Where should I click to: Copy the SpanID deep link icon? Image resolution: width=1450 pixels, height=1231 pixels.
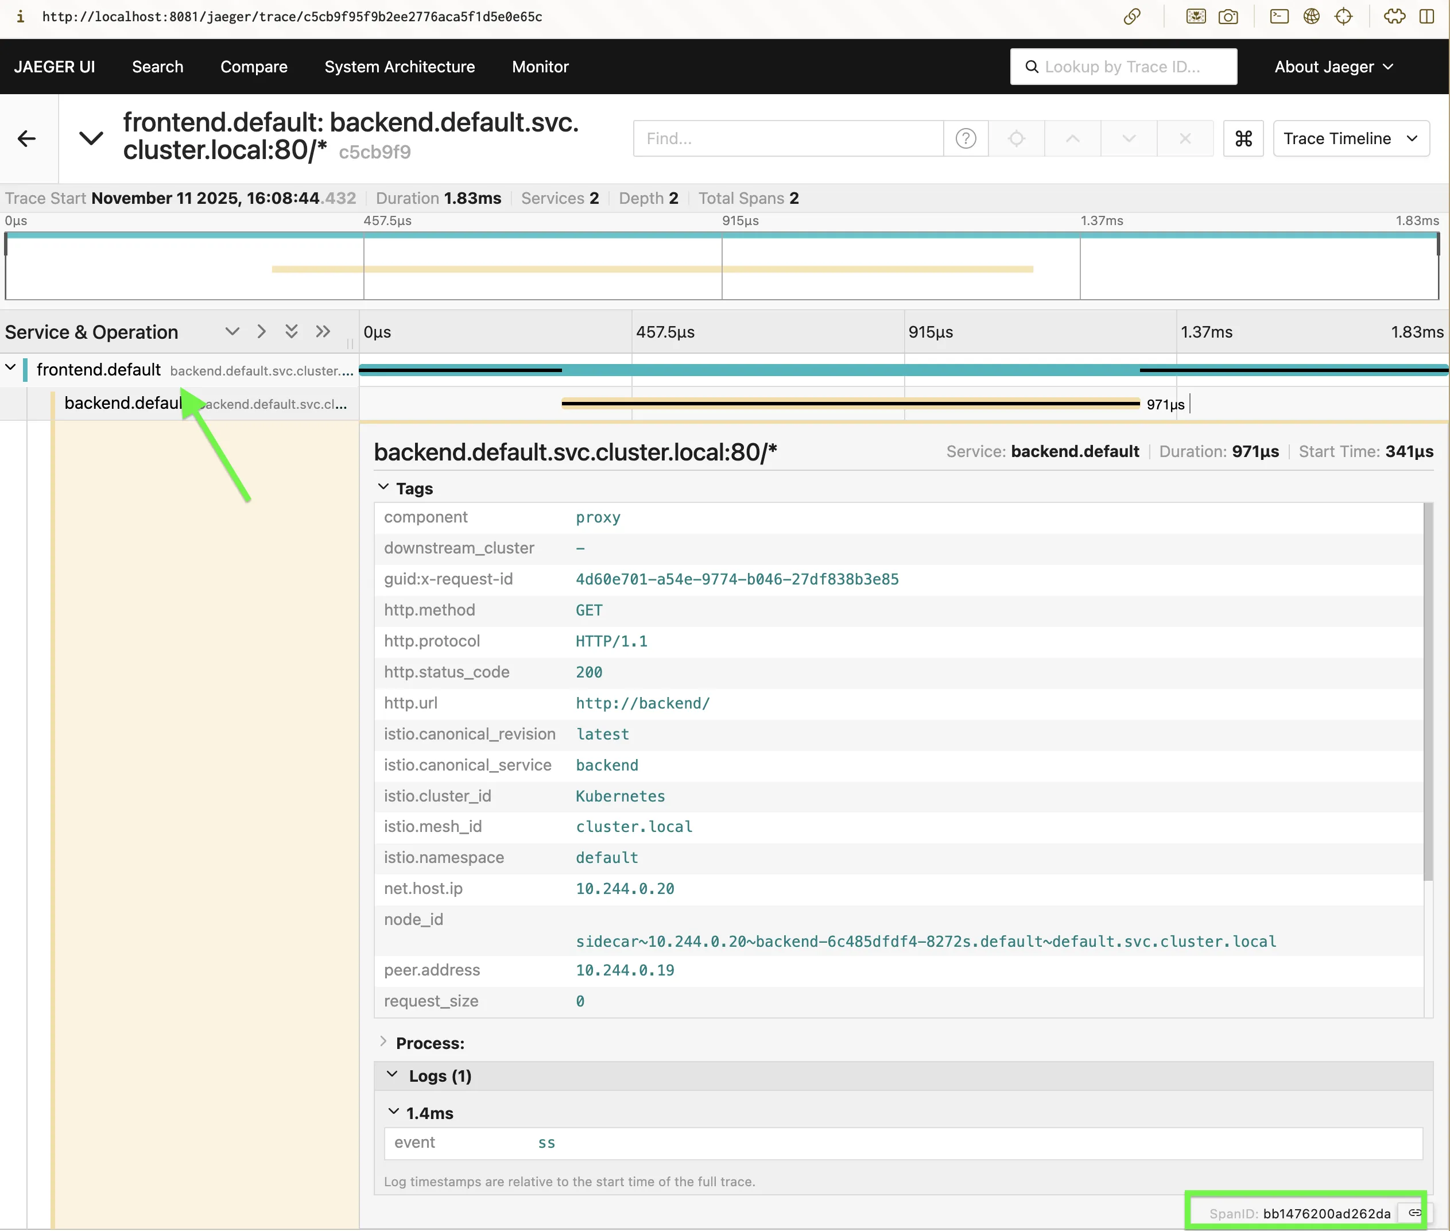[x=1414, y=1213]
